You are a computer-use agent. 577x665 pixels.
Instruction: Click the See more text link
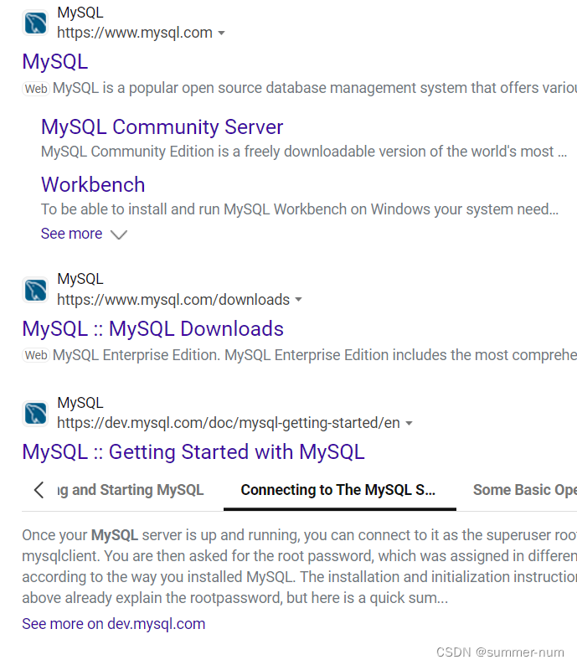tap(72, 234)
